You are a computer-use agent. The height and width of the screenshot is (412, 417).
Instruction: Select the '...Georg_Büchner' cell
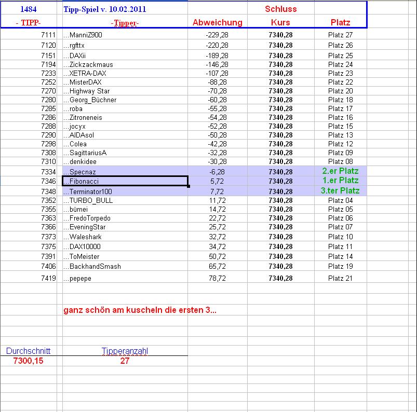(x=125, y=100)
